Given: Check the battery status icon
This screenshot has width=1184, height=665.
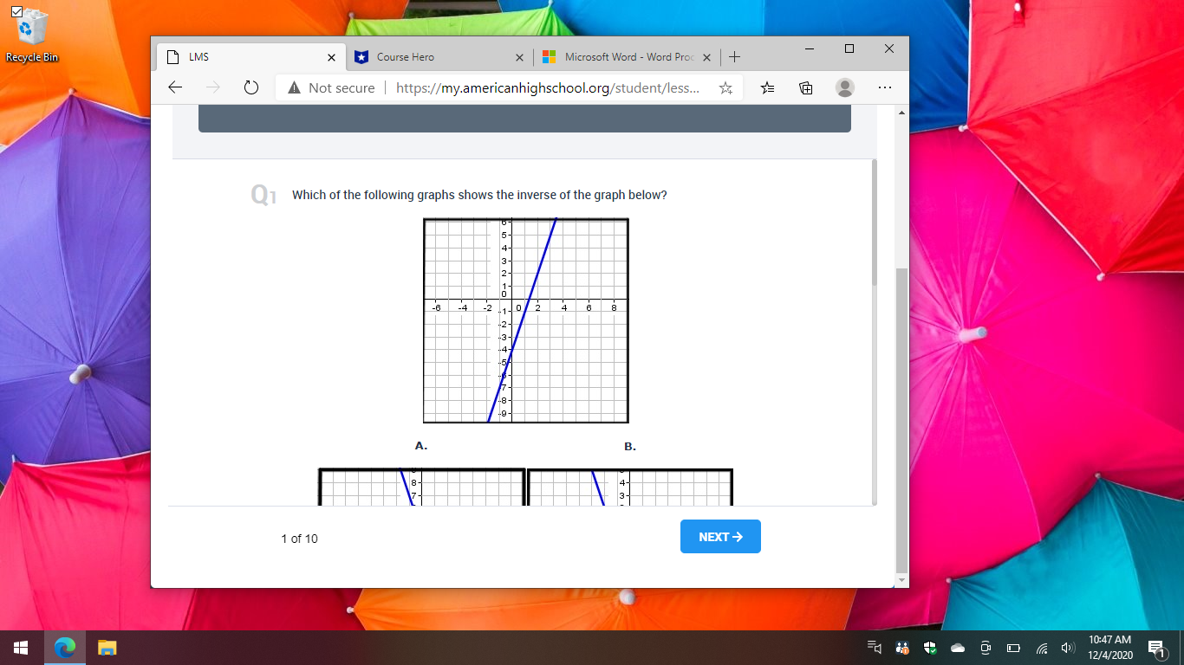Looking at the screenshot, I should (x=1013, y=648).
